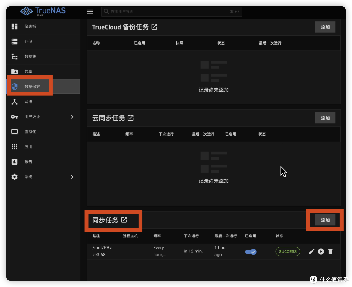Open the 虚拟化 menu entry
Viewport: 352px width, 287px height.
43,132
